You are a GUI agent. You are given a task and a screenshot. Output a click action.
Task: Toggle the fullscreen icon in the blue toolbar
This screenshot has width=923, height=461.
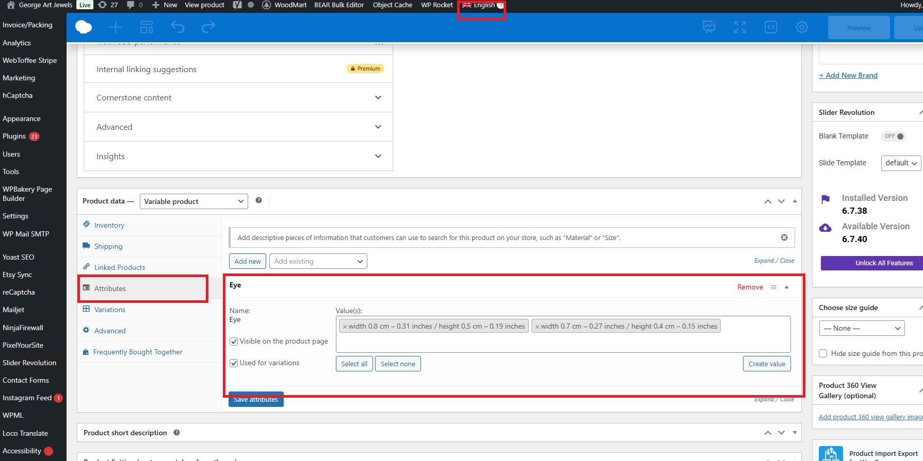point(740,27)
